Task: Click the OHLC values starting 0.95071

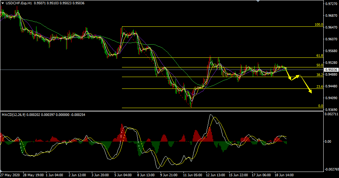Action: coord(59,3)
